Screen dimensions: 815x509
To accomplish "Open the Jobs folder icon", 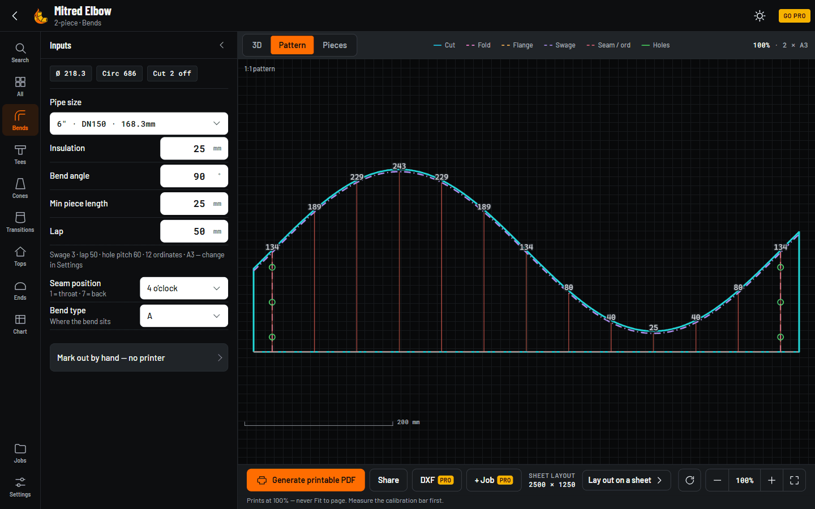I will (20, 453).
